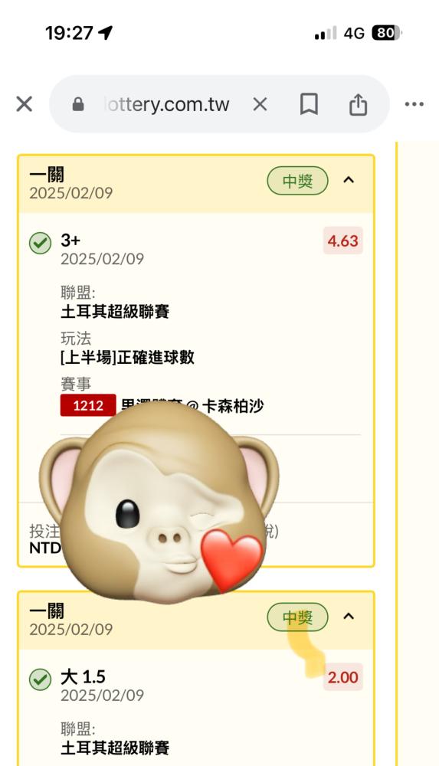Open the three-dot more options menu
Viewport: 439px width, 766px height.
(414, 104)
